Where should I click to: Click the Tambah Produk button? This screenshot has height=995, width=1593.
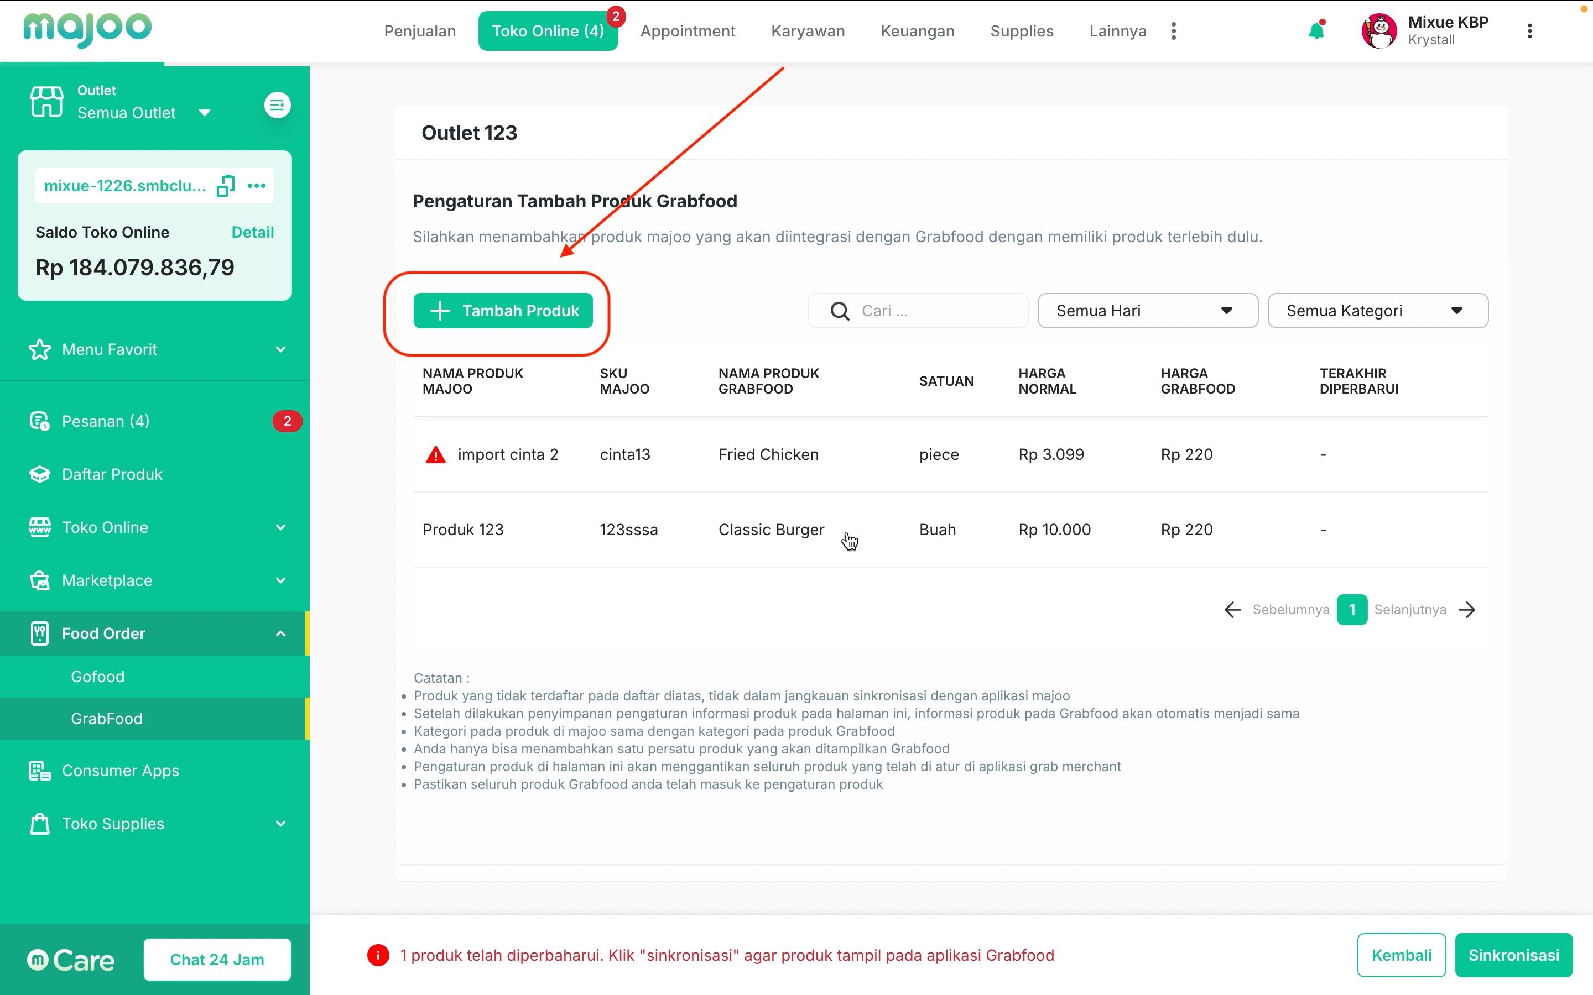[x=503, y=311]
